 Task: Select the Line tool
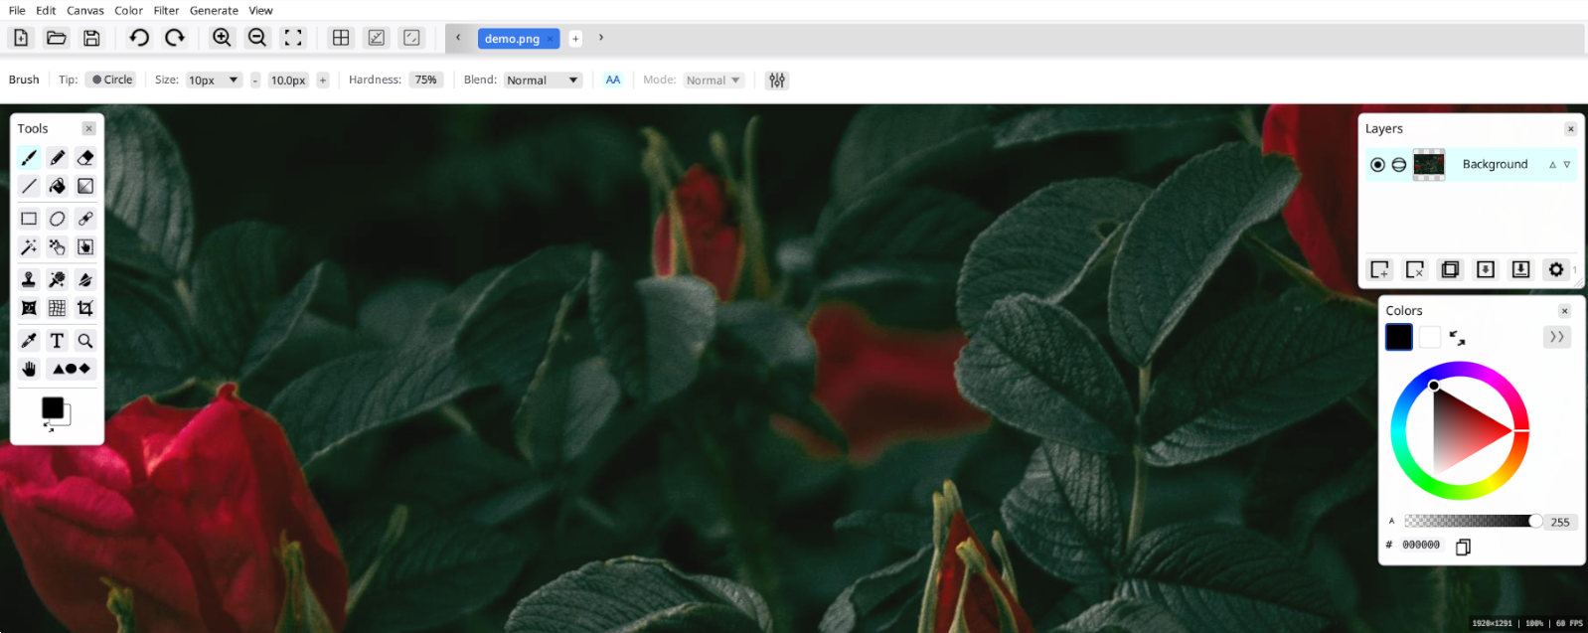29,186
